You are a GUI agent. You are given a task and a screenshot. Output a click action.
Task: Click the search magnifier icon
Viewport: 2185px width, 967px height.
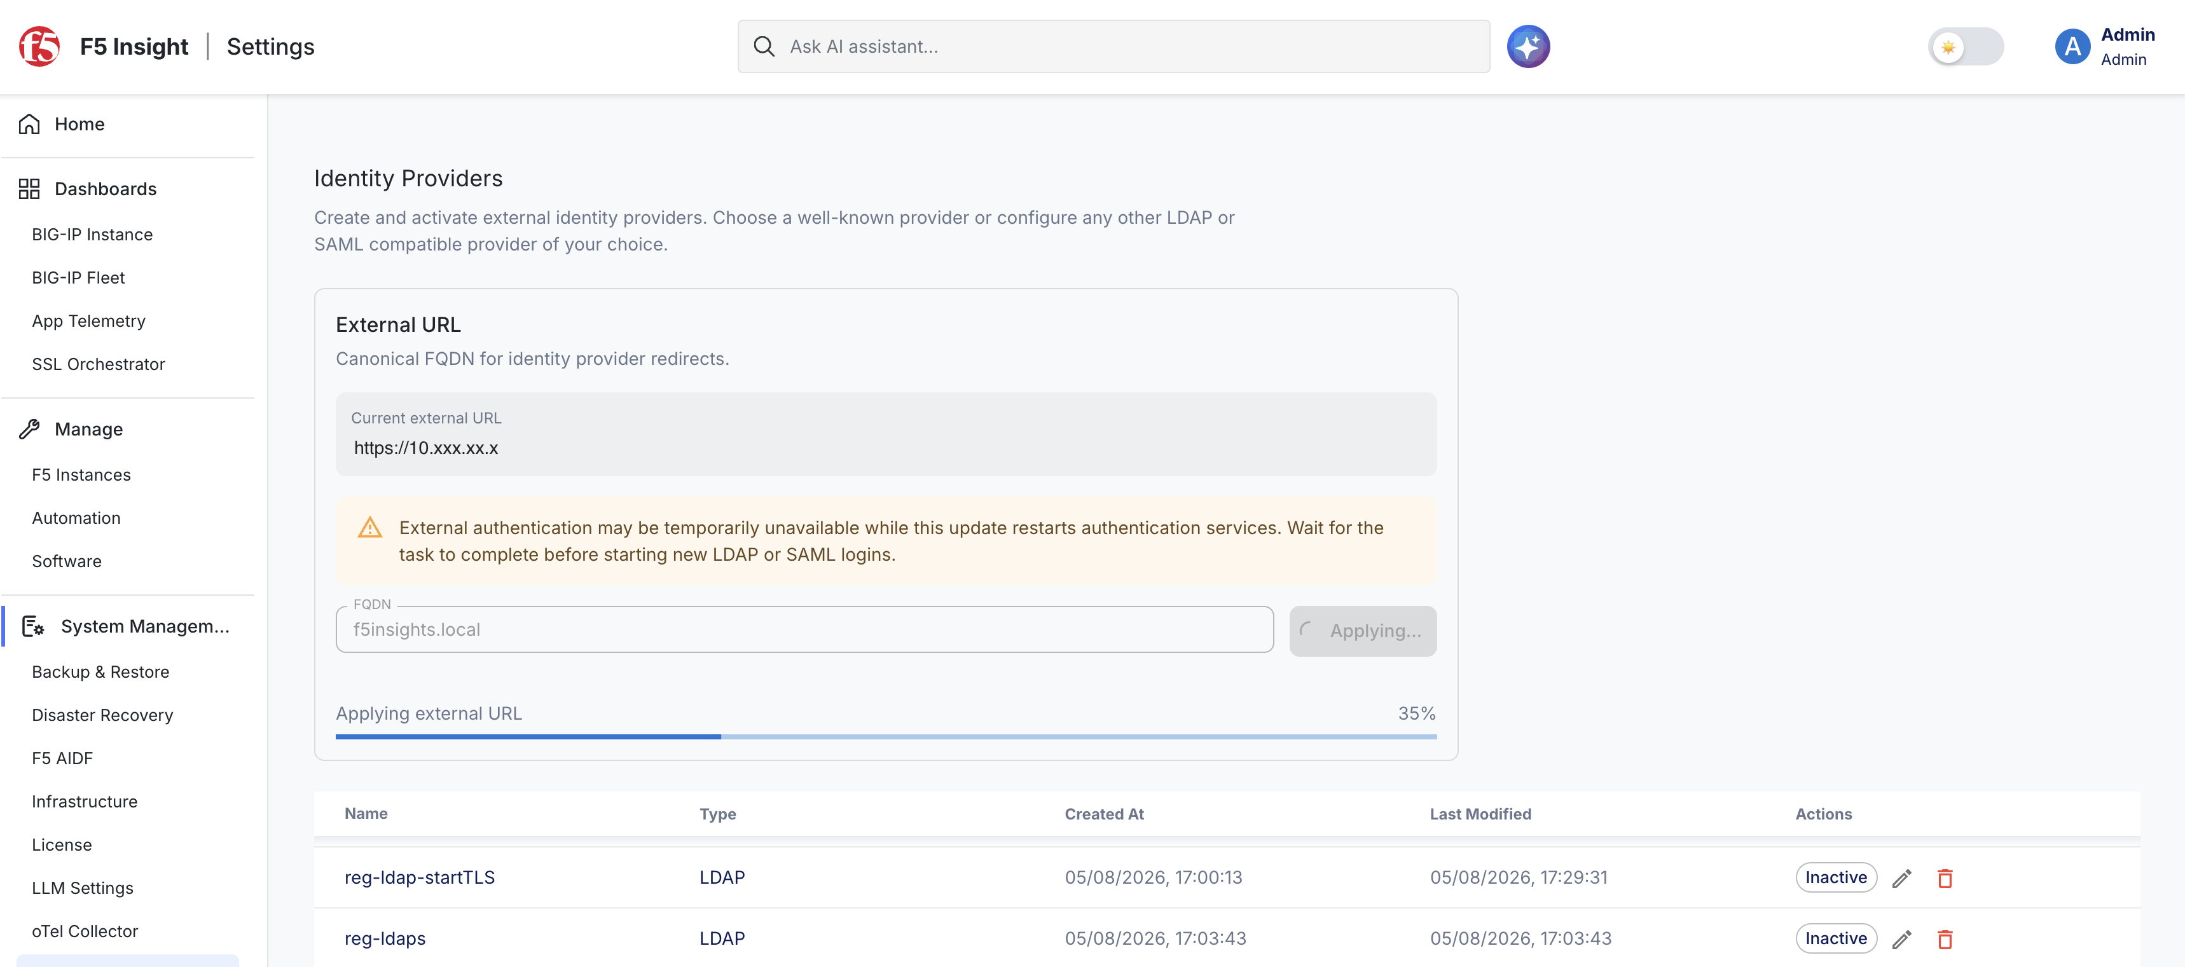point(763,46)
